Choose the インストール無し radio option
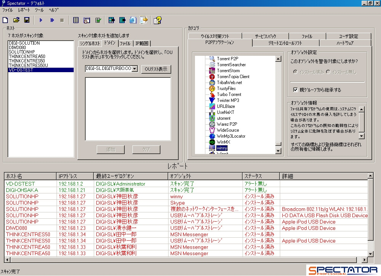Viewport: 381px width, 276px height. click(328, 72)
